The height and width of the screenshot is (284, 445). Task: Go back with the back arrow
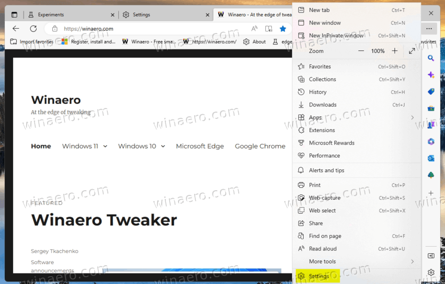point(16,28)
